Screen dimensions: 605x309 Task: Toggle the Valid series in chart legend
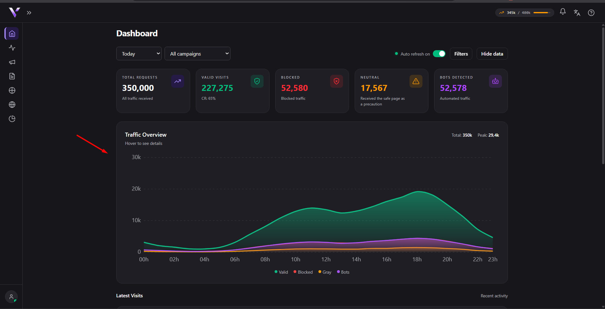281,272
